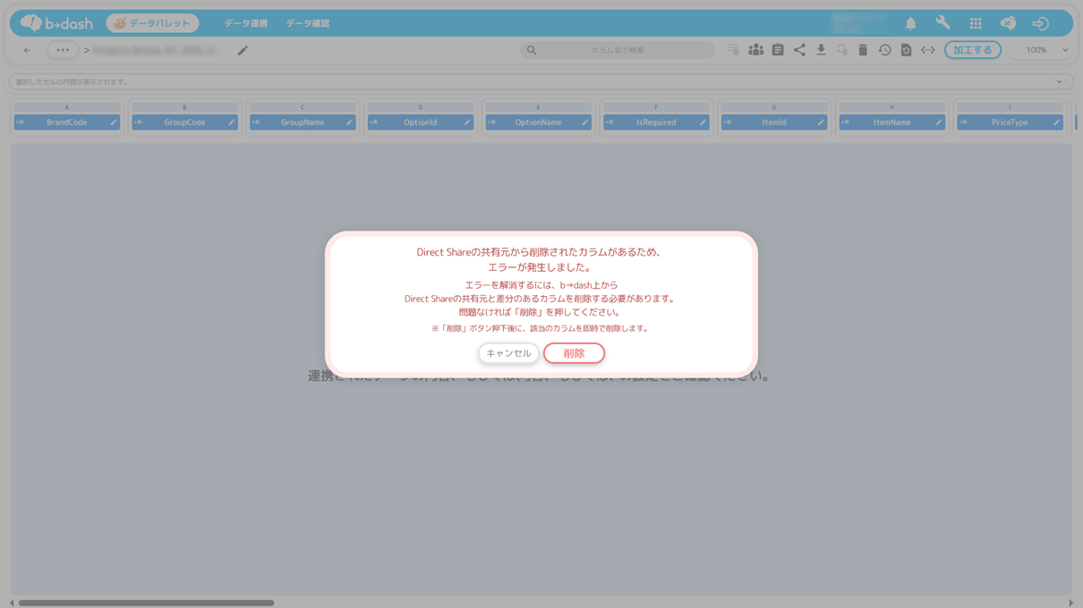Click the column letter E label
This screenshot has width=1083, height=608.
point(538,107)
